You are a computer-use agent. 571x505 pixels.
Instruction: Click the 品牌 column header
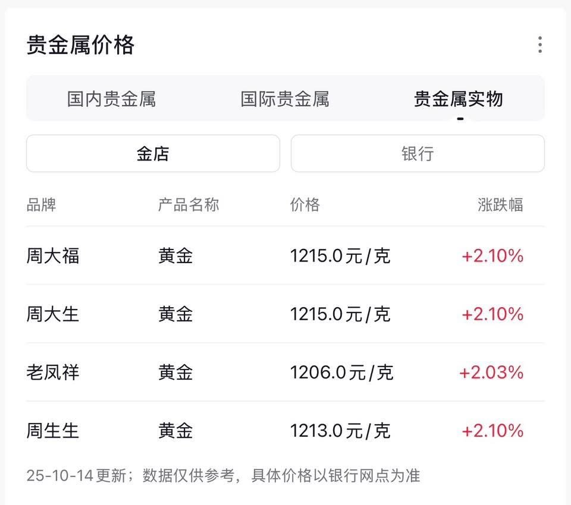(x=41, y=205)
